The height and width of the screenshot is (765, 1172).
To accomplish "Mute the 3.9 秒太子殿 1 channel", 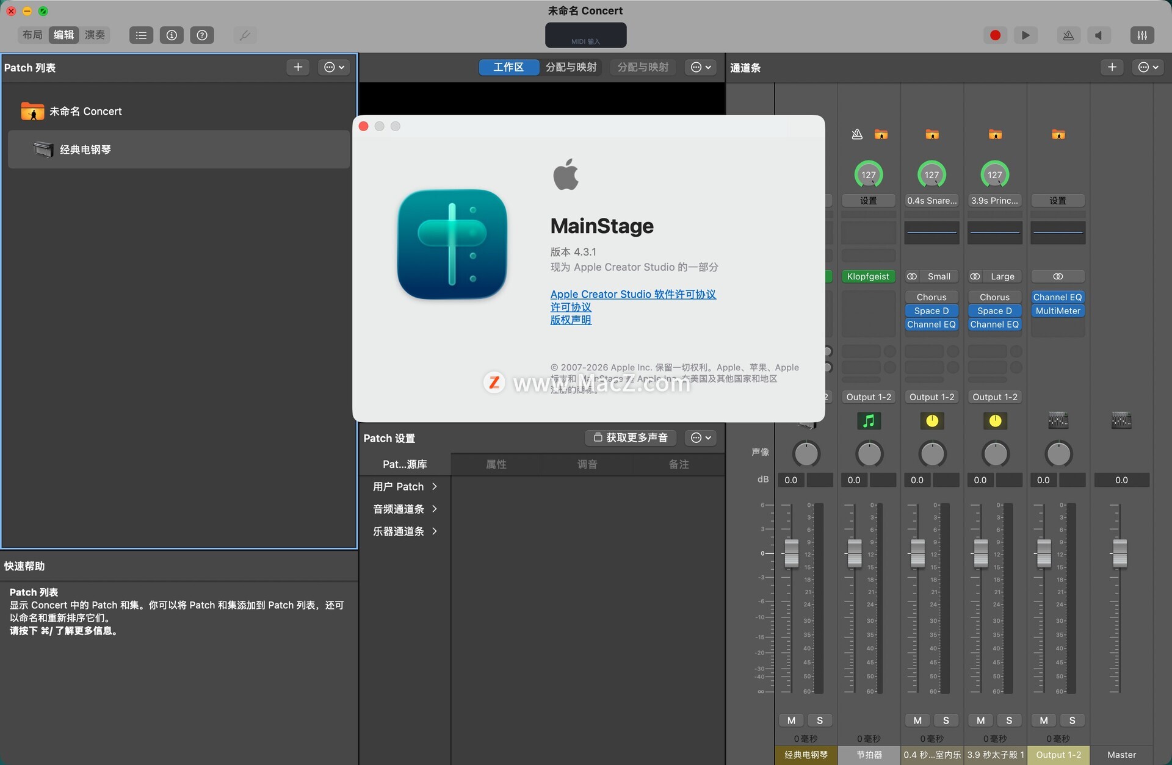I will 980,720.
